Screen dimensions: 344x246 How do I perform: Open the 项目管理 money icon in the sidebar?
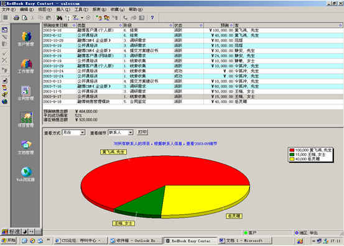26,120
